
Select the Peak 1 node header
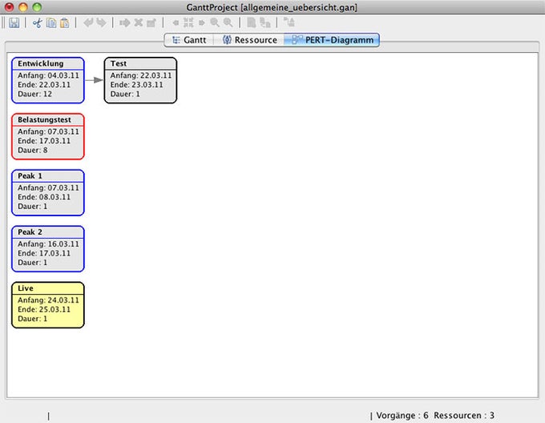(x=48, y=176)
